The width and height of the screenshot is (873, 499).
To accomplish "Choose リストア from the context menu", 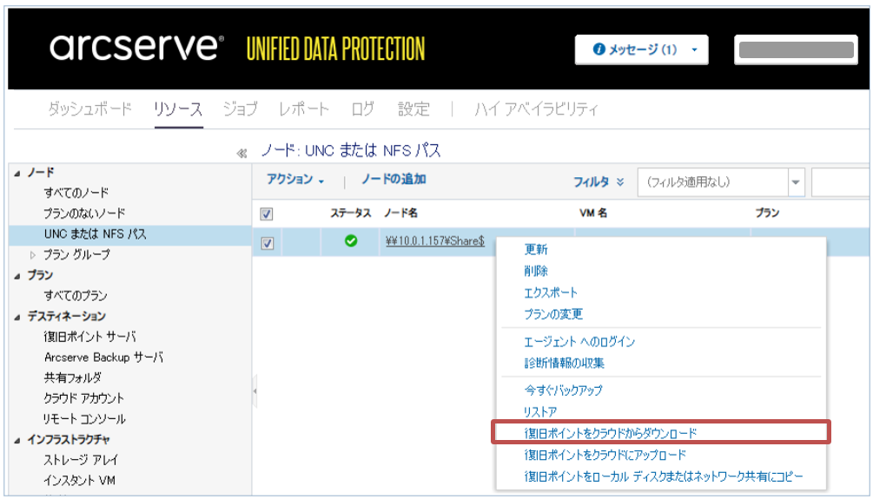I will [540, 412].
